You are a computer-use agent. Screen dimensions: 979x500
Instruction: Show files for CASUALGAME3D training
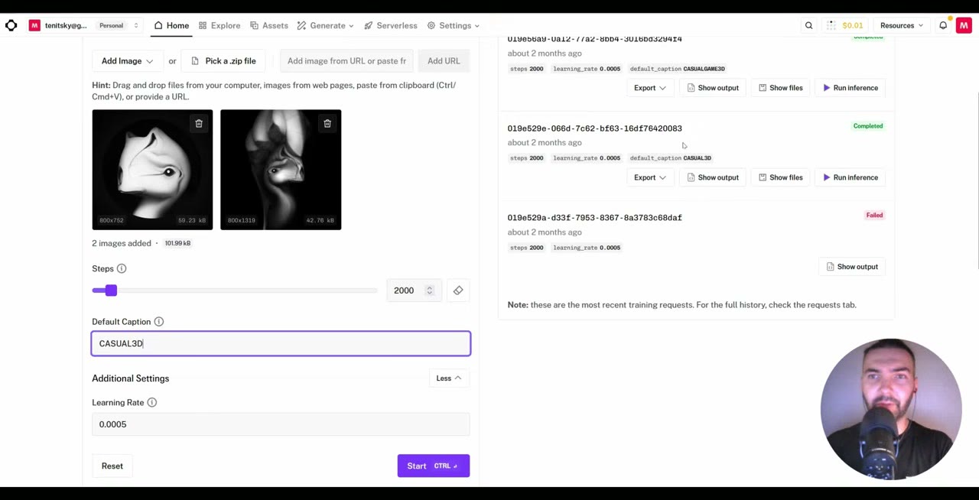781,88
